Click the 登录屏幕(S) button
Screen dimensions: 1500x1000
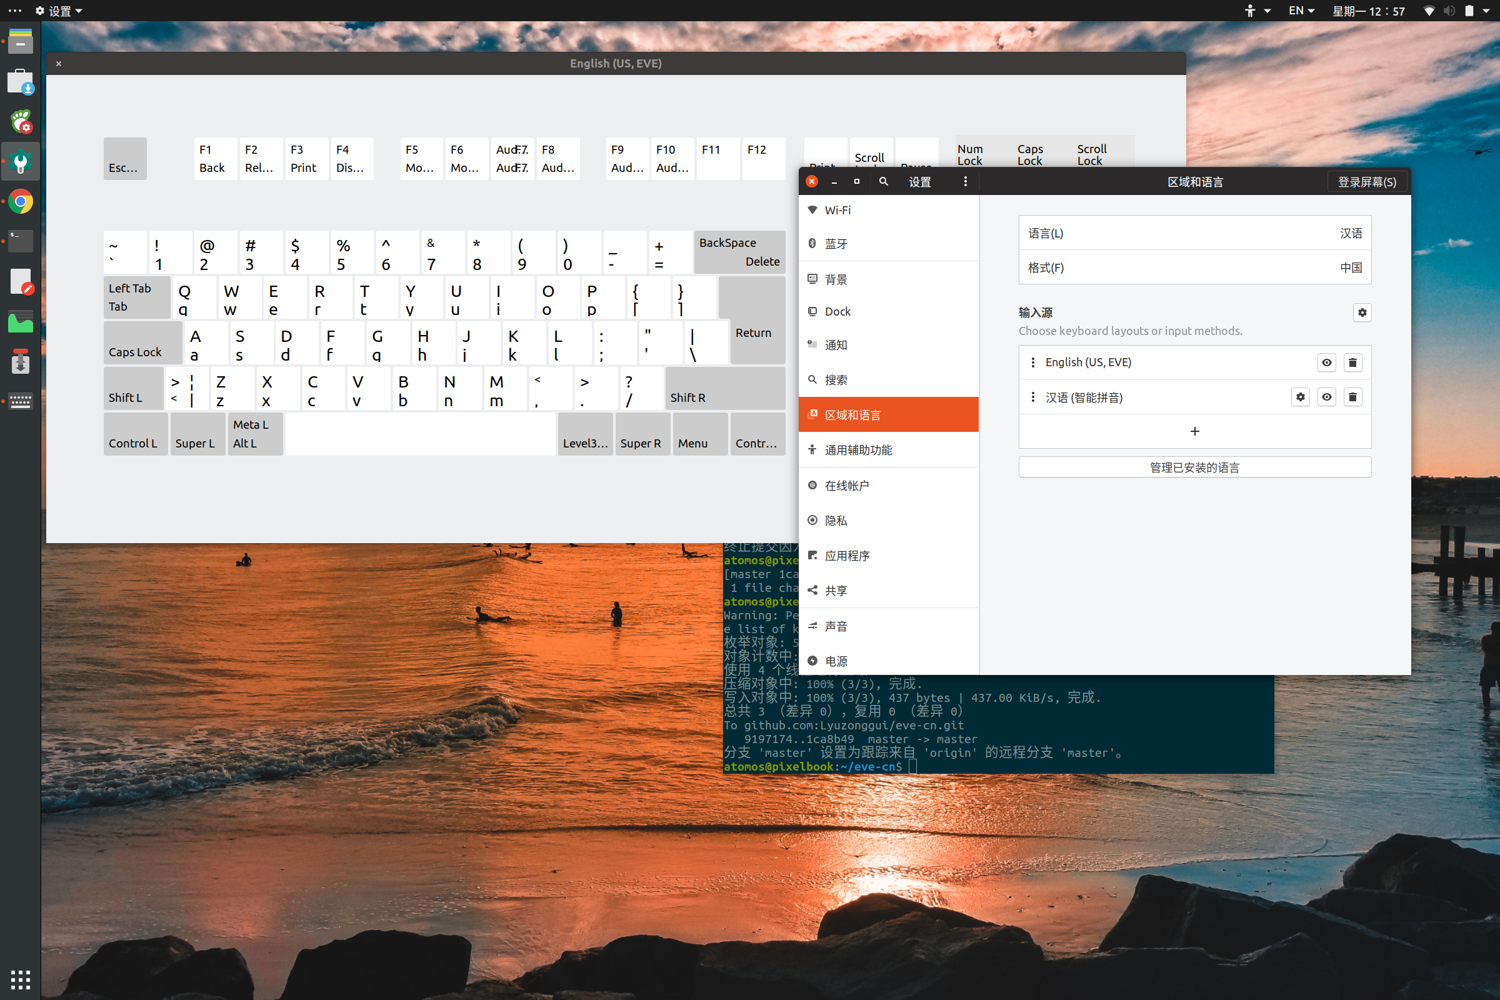pos(1366,182)
